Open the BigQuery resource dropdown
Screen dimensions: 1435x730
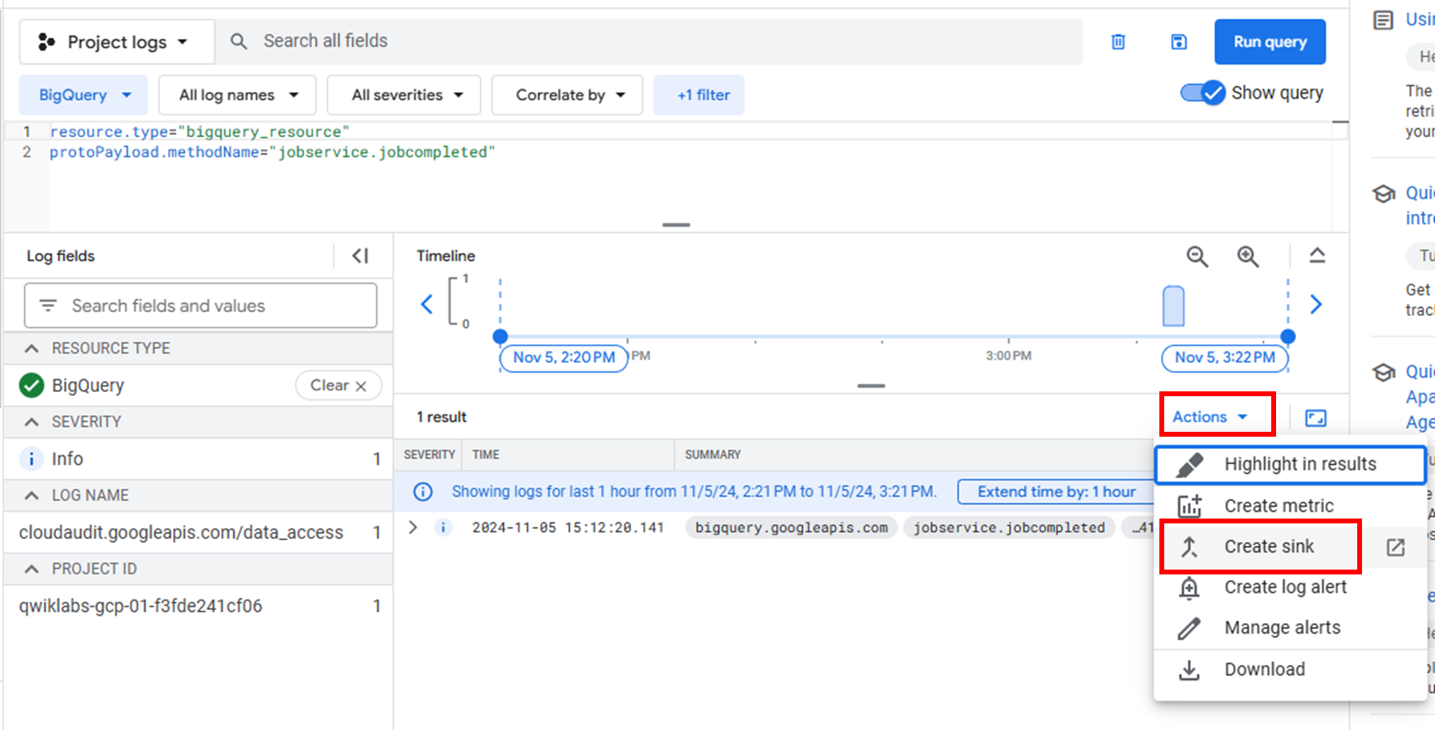click(x=84, y=95)
